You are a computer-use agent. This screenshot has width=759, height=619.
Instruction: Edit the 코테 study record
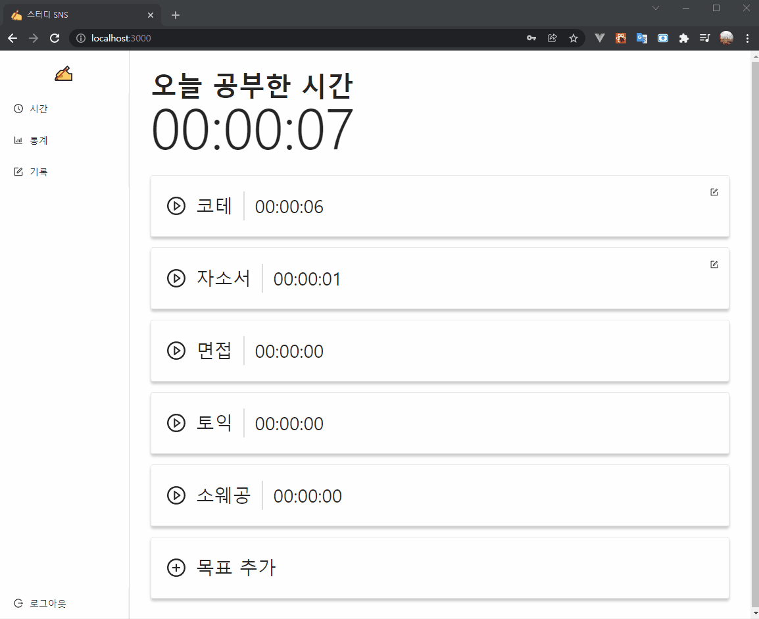714,192
